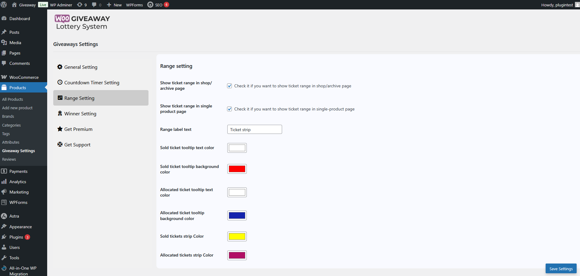Click the WordPress logo icon
The height and width of the screenshot is (276, 580).
(x=4, y=5)
